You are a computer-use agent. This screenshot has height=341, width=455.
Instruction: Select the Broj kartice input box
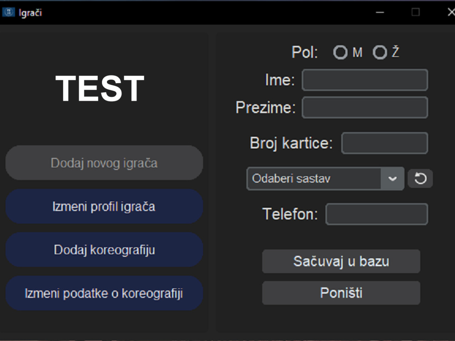click(385, 143)
